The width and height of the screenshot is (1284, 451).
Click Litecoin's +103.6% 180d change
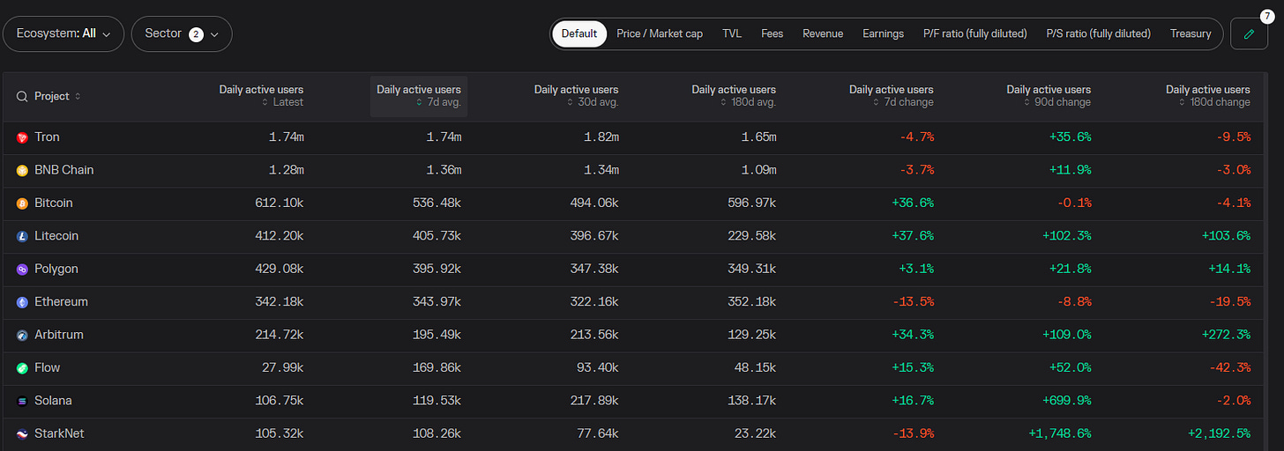1224,236
